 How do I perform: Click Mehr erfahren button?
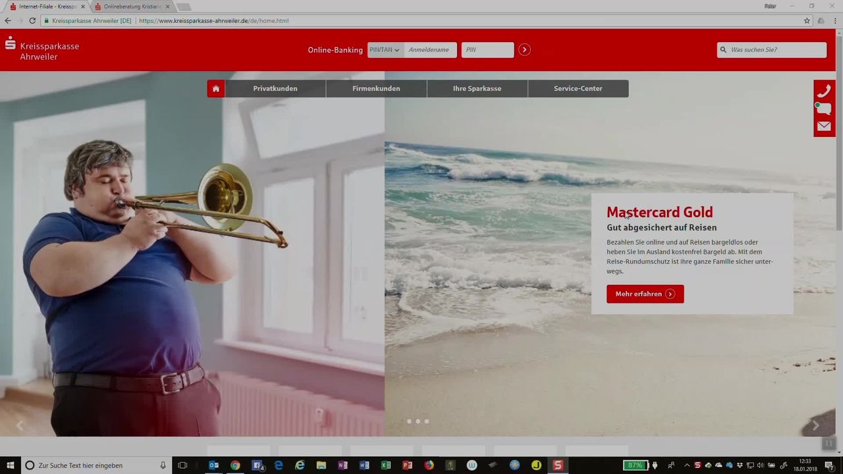(x=645, y=294)
